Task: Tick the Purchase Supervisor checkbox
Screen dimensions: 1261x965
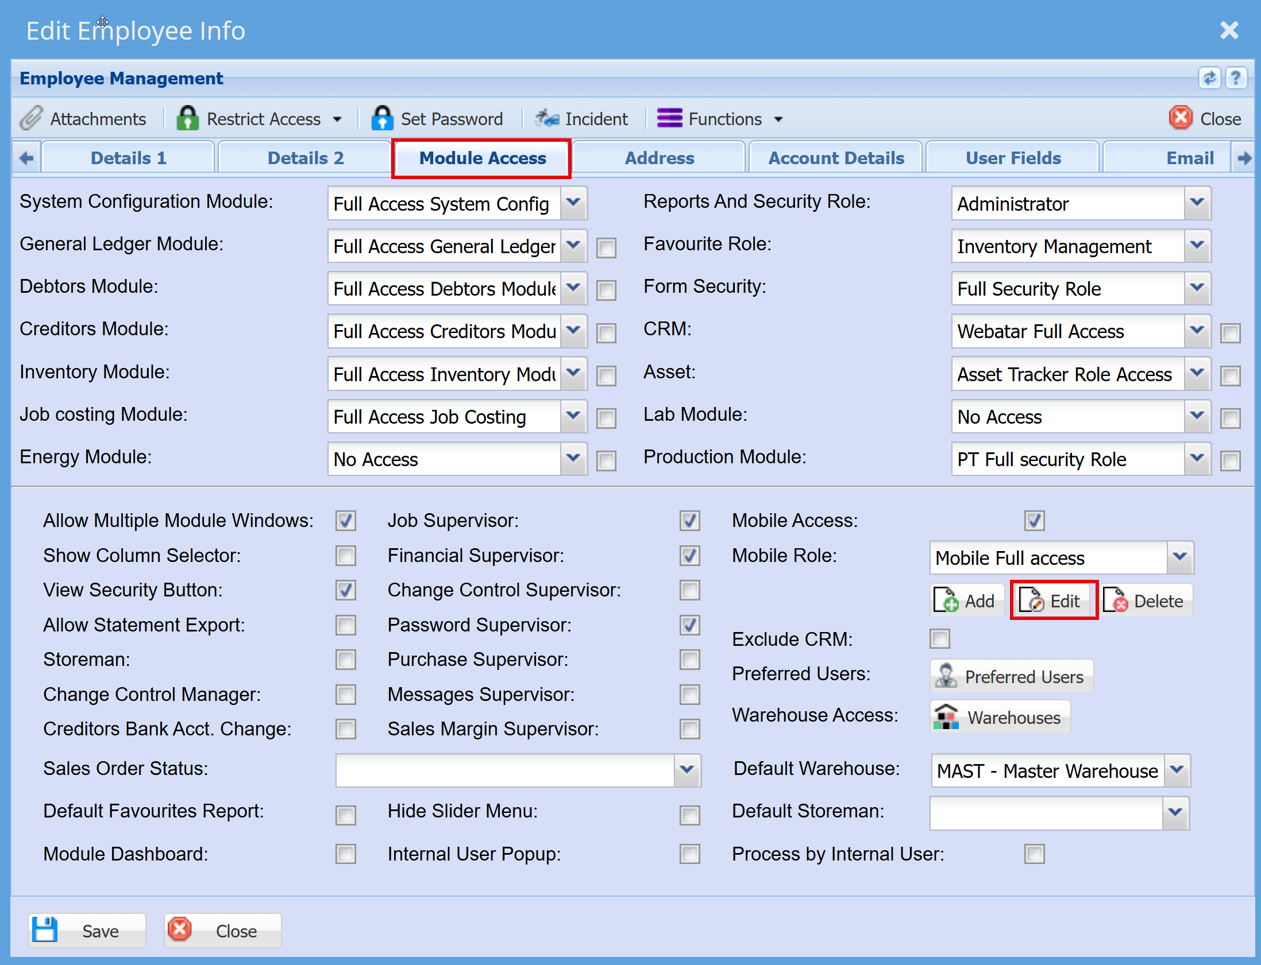Action: click(689, 660)
